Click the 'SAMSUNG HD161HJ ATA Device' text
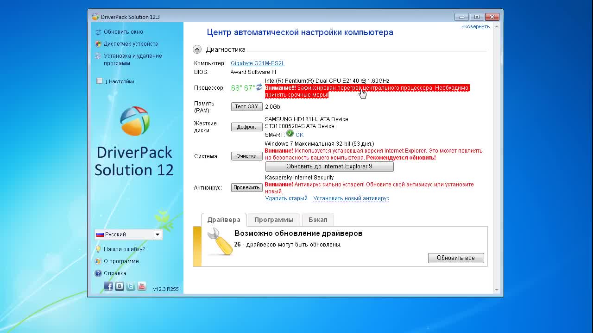The height and width of the screenshot is (333, 593). [307, 119]
